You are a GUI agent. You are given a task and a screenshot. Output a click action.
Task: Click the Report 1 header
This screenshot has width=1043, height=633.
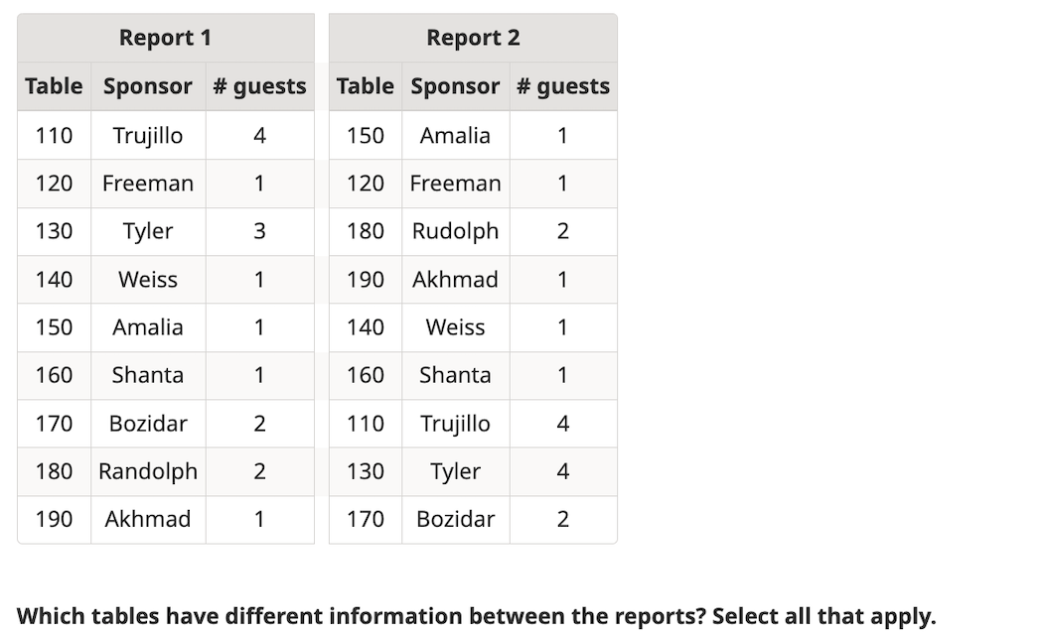click(165, 38)
